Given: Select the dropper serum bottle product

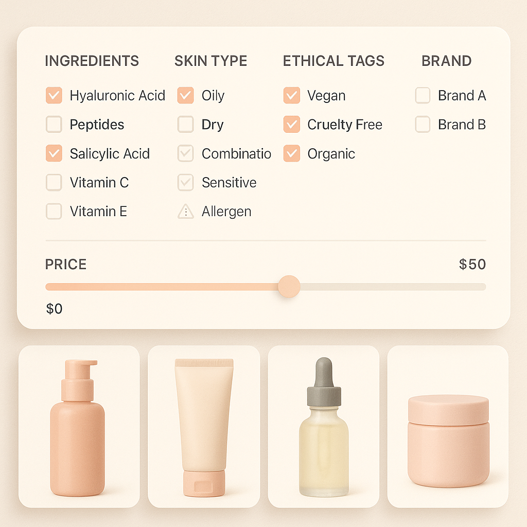Looking at the screenshot, I should pos(324,427).
